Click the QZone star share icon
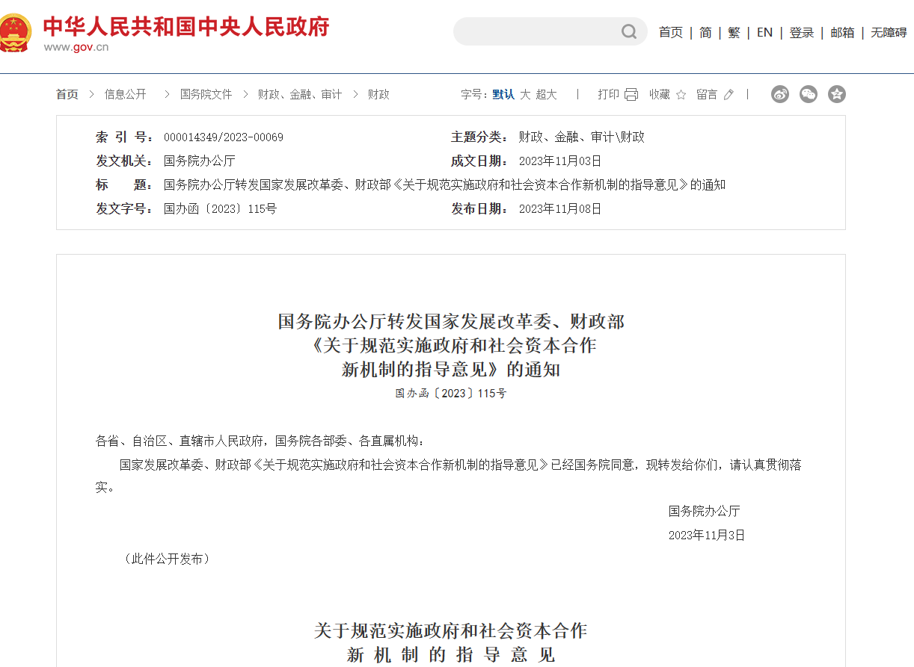The height and width of the screenshot is (667, 914). [x=837, y=94]
